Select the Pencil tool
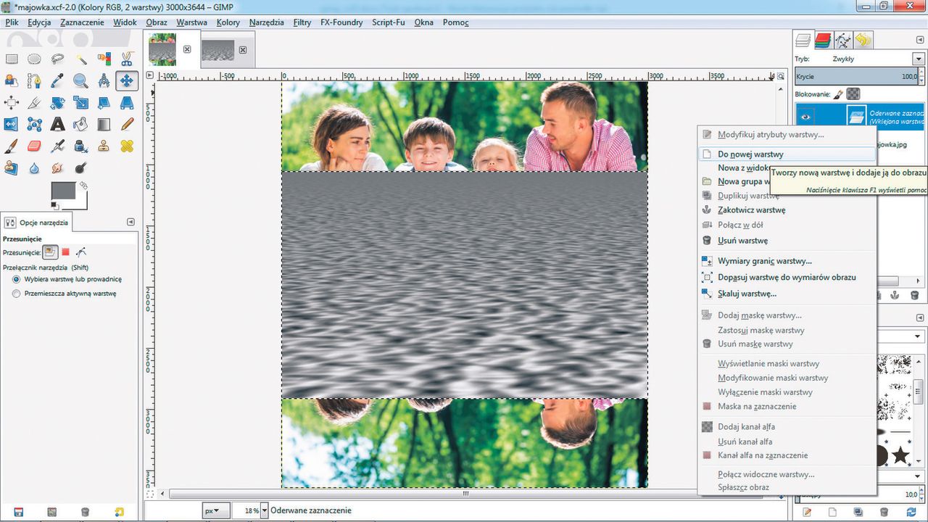The height and width of the screenshot is (522, 928). [x=127, y=125]
